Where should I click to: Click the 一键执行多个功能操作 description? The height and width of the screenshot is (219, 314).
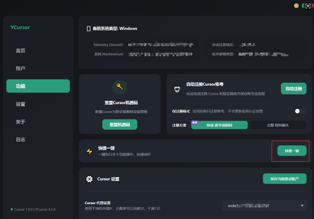tap(124, 154)
